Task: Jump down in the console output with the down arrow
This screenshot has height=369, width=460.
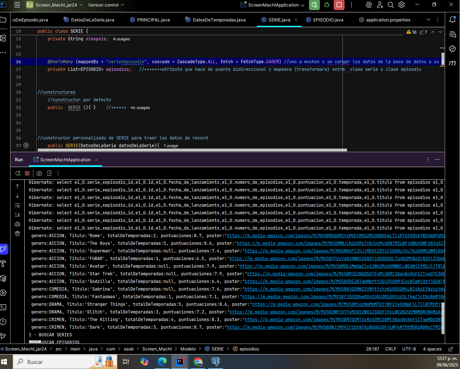Action: (x=17, y=196)
